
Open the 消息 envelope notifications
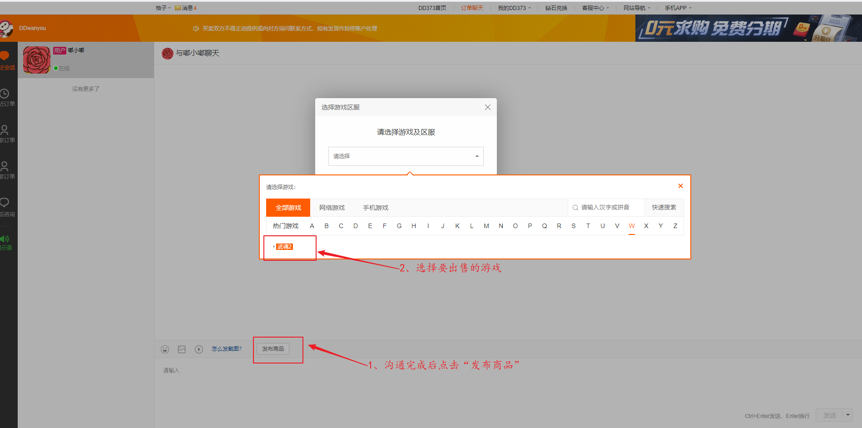click(186, 8)
